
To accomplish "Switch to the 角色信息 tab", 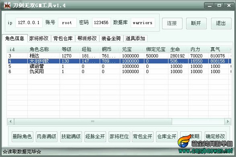I will tap(15, 38).
